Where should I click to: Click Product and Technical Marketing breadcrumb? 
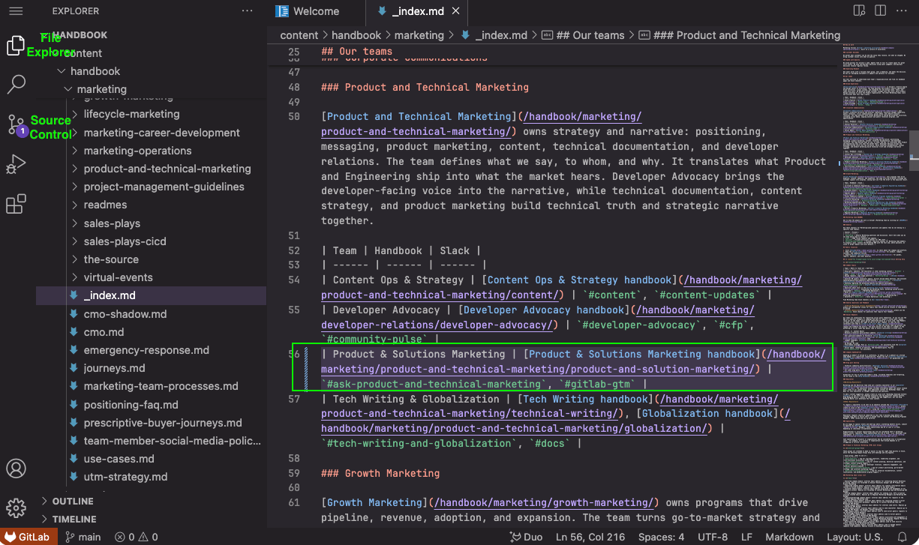[x=740, y=35]
